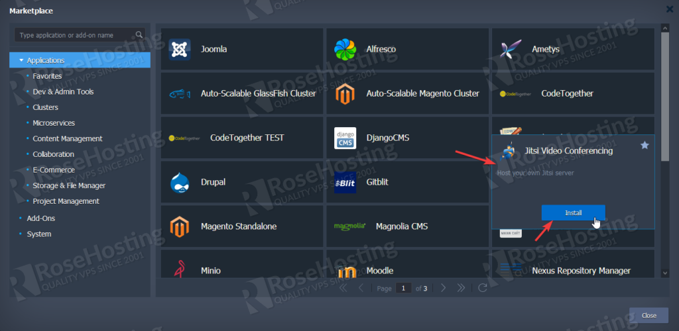Click the page number field

[x=404, y=288]
